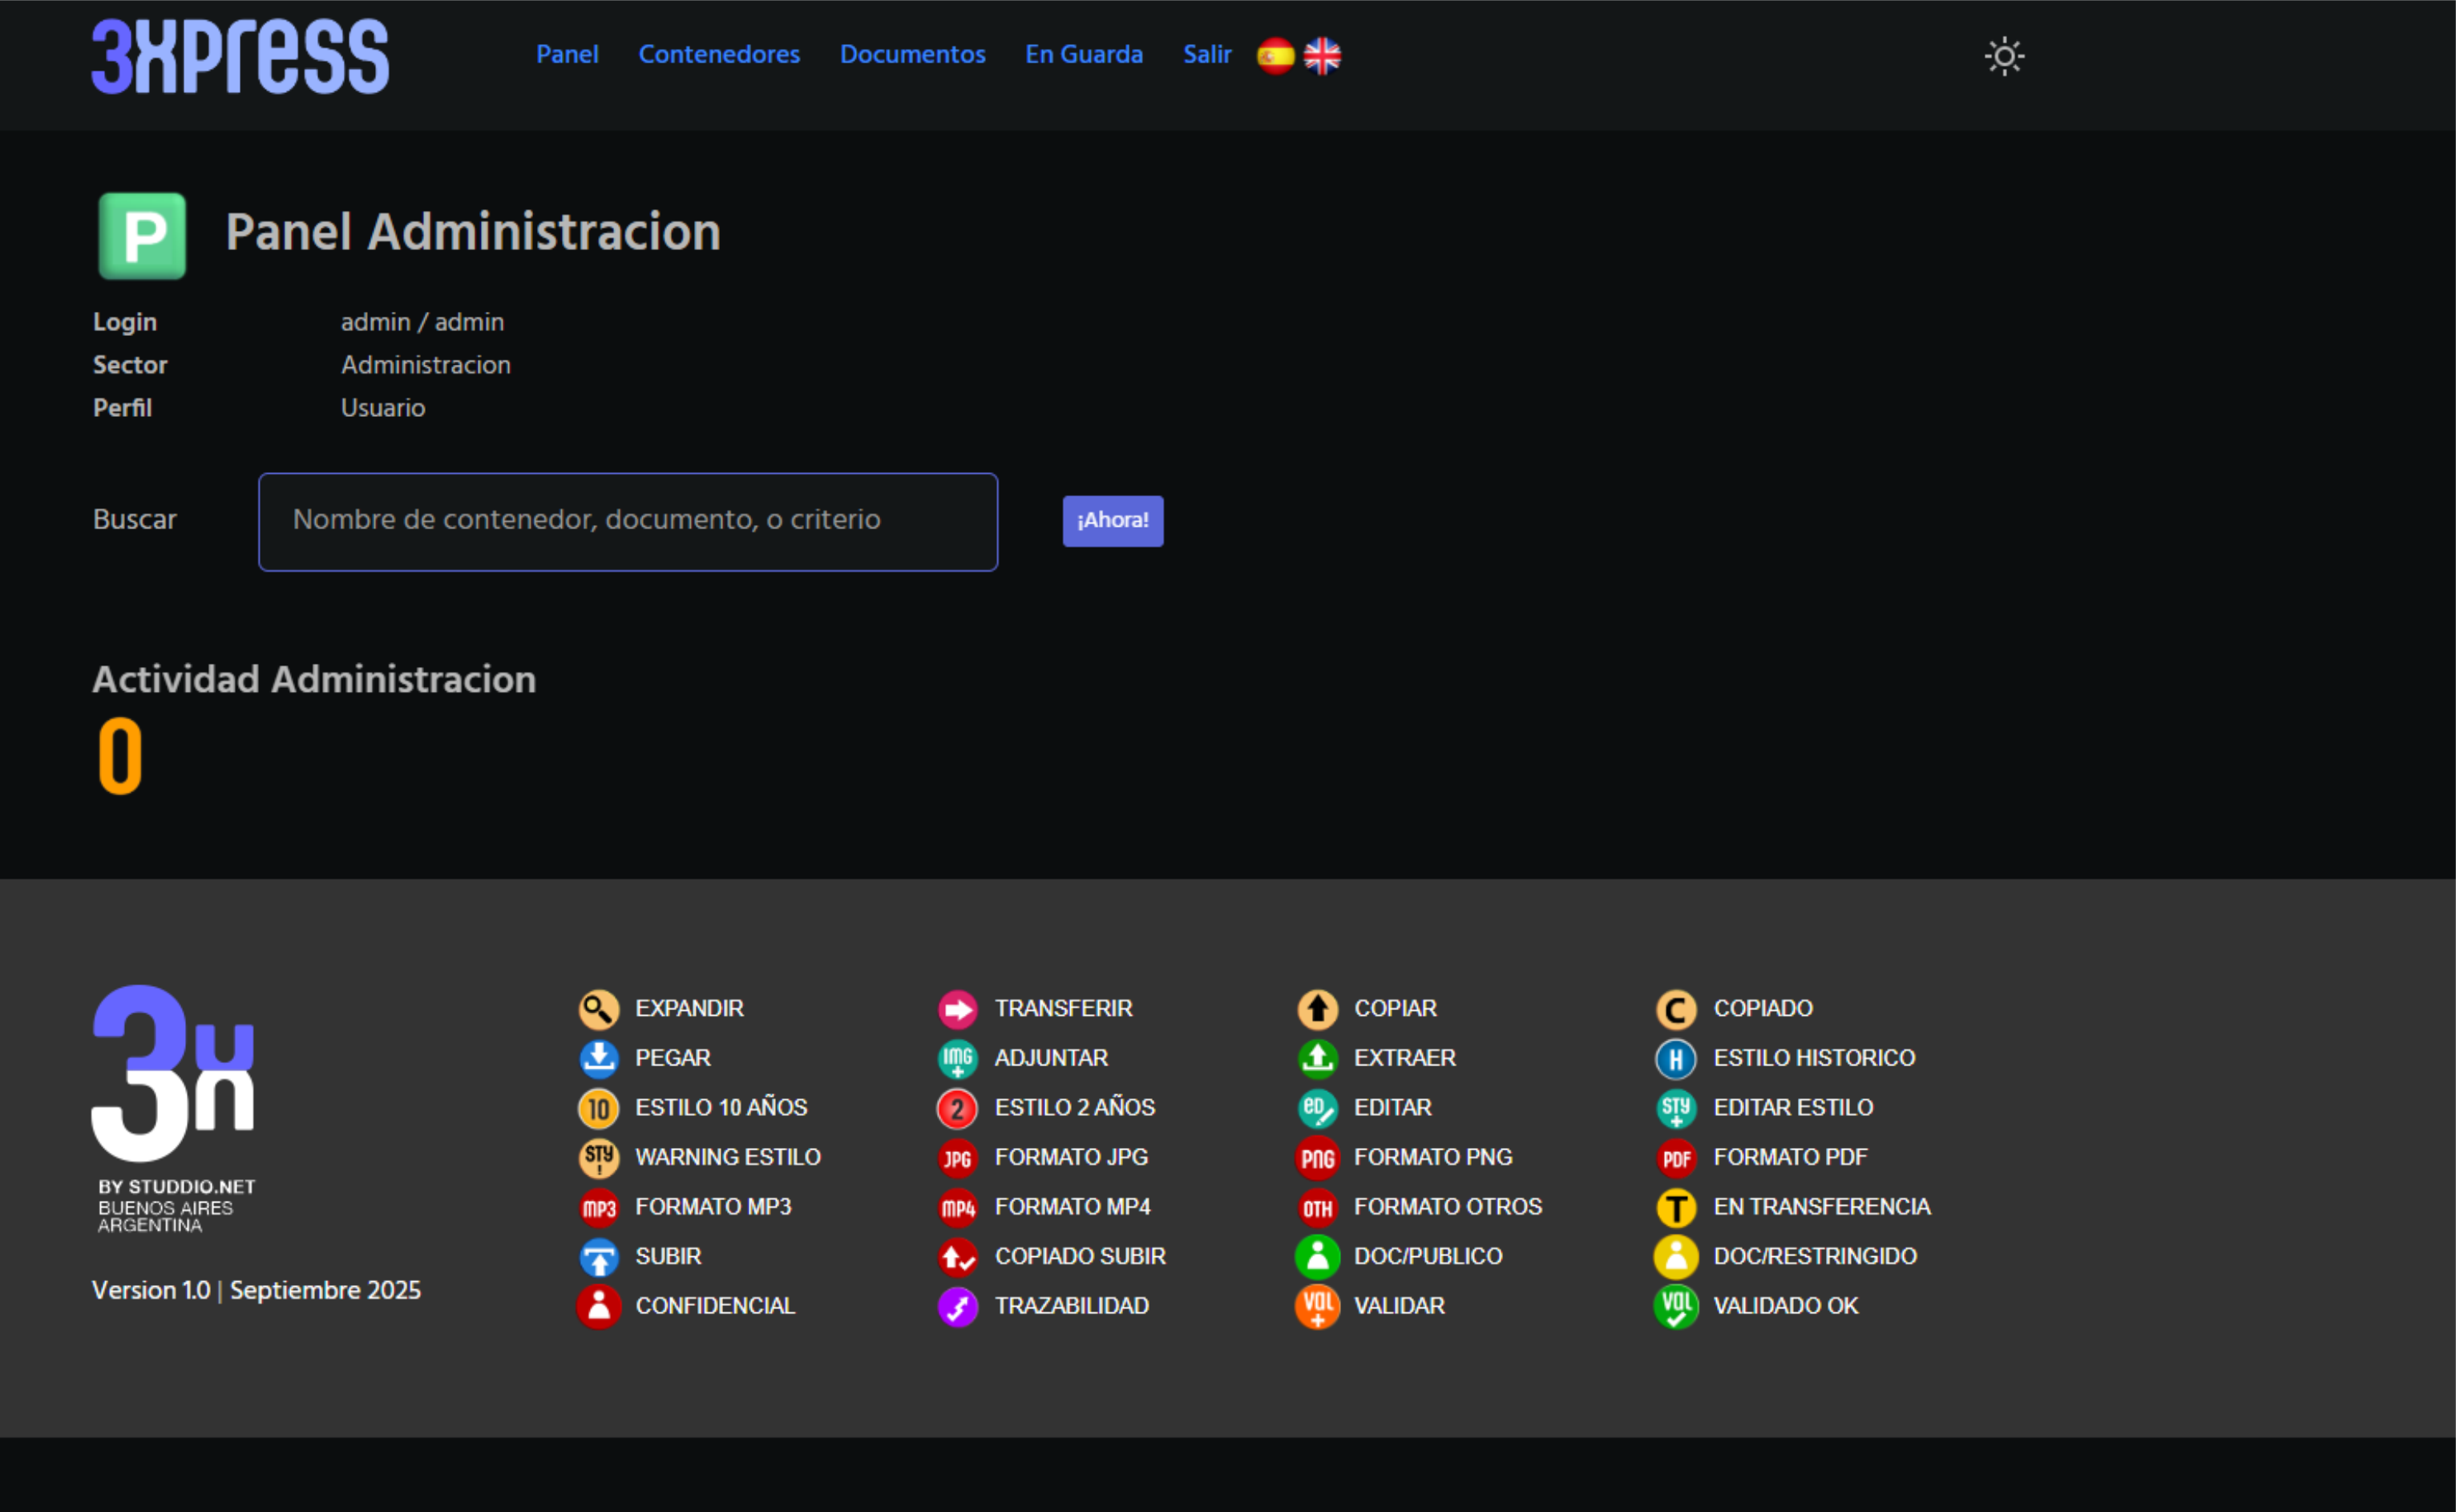
Task: Click the EN TRANSFERENCIA yellow T icon
Action: pos(1675,1207)
